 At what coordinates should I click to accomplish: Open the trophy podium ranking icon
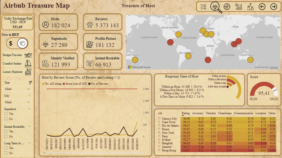250,7
